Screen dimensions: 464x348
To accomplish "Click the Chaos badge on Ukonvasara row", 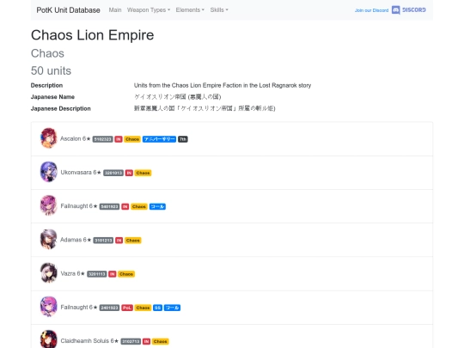I will [x=143, y=173].
